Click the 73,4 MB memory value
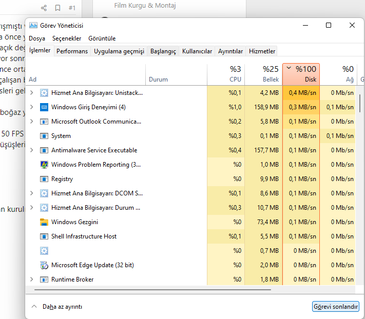365x319 pixels. pos(267,222)
